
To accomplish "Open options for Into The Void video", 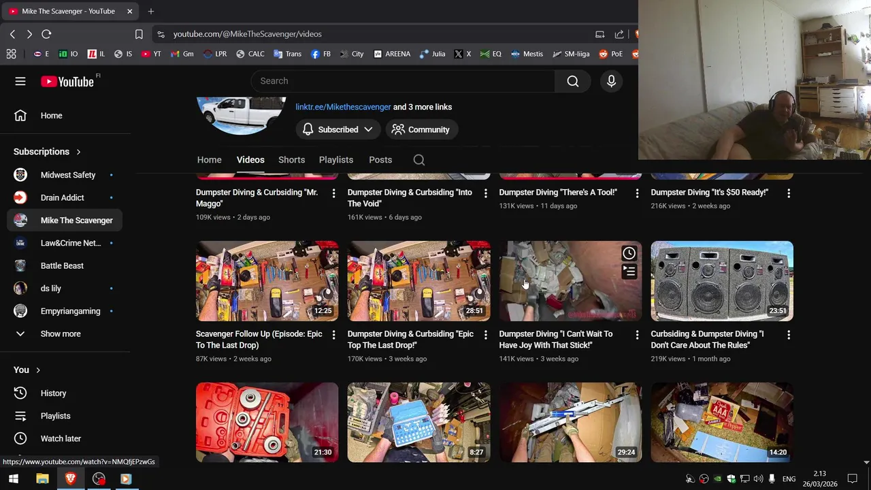I will (x=485, y=193).
